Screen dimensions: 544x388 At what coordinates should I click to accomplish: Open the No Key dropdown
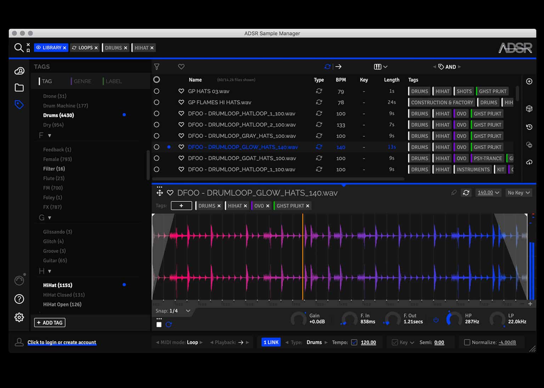[x=519, y=193]
